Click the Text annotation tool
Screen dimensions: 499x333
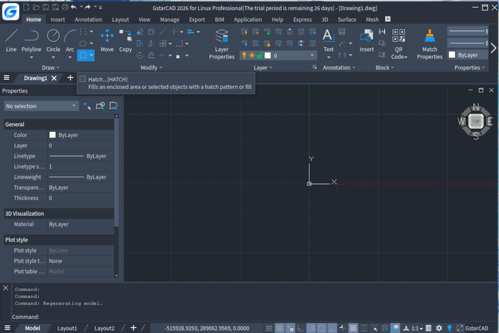[328, 40]
